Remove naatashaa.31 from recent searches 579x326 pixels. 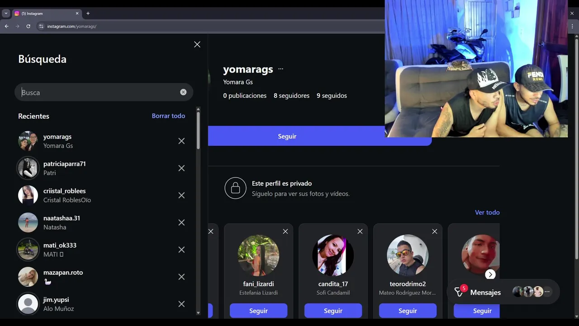click(181, 222)
